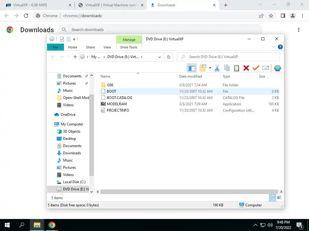The height and width of the screenshot is (231, 309).
Task: Open the Share ribbon tab
Action: point(90,47)
